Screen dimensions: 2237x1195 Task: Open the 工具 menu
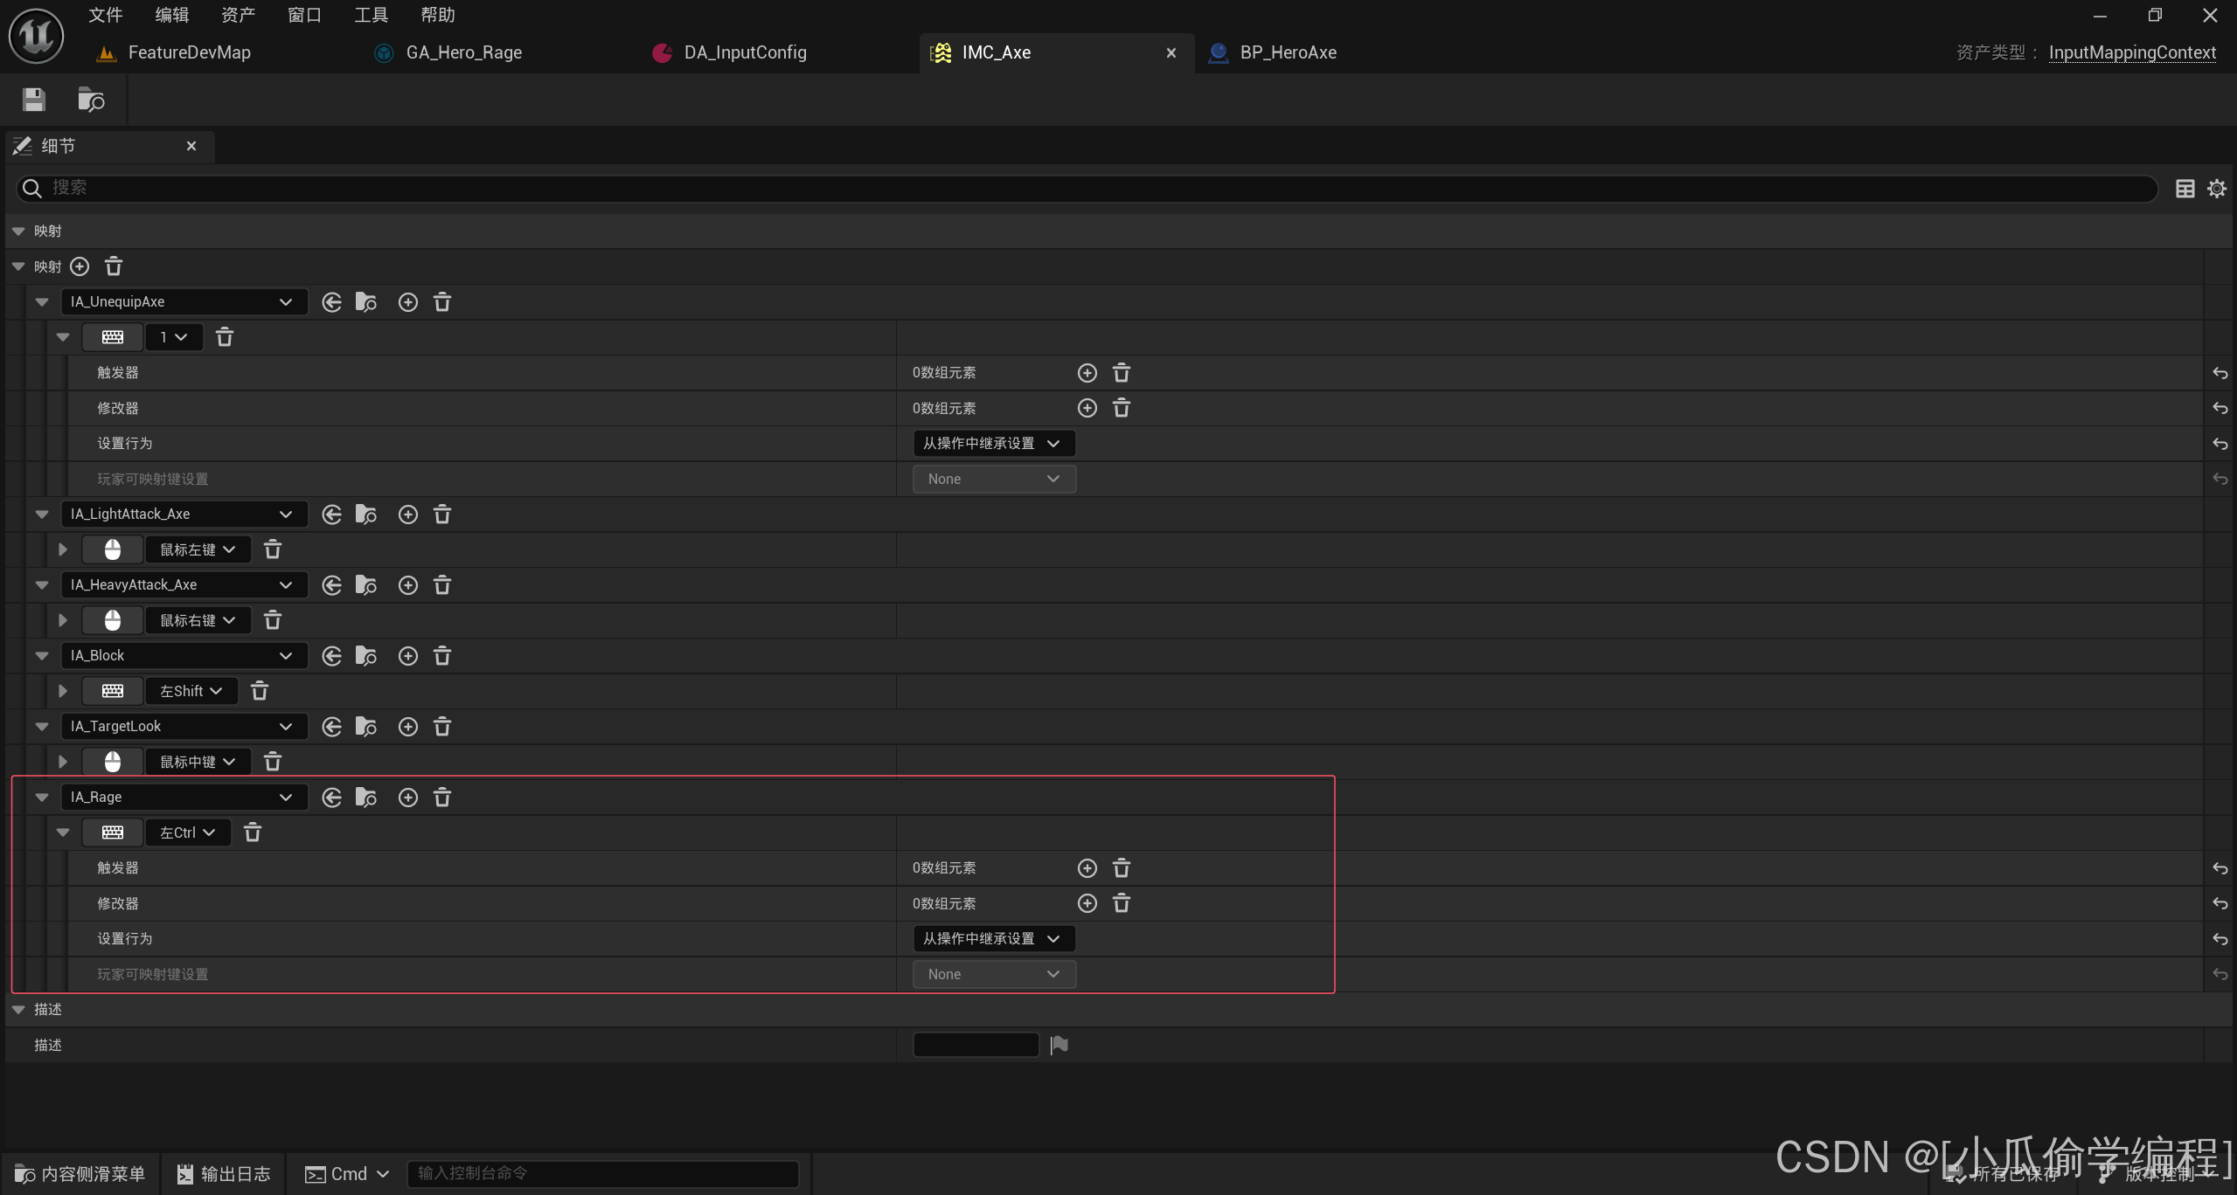372,15
